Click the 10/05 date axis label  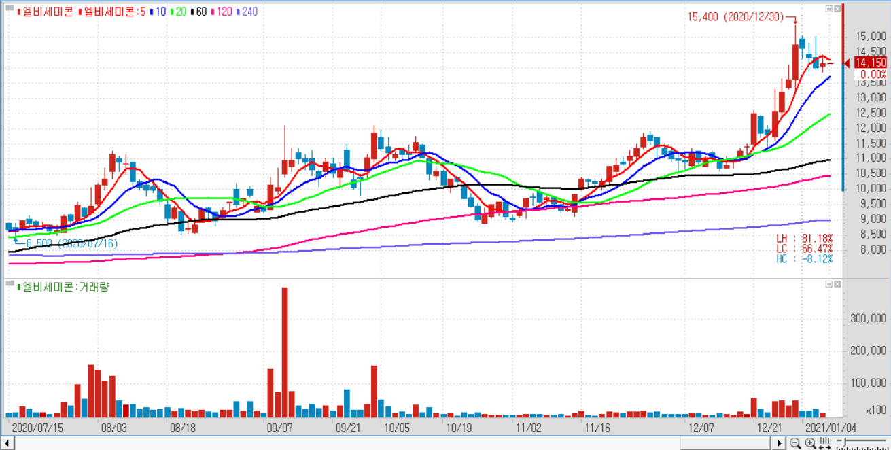pyautogui.click(x=397, y=428)
